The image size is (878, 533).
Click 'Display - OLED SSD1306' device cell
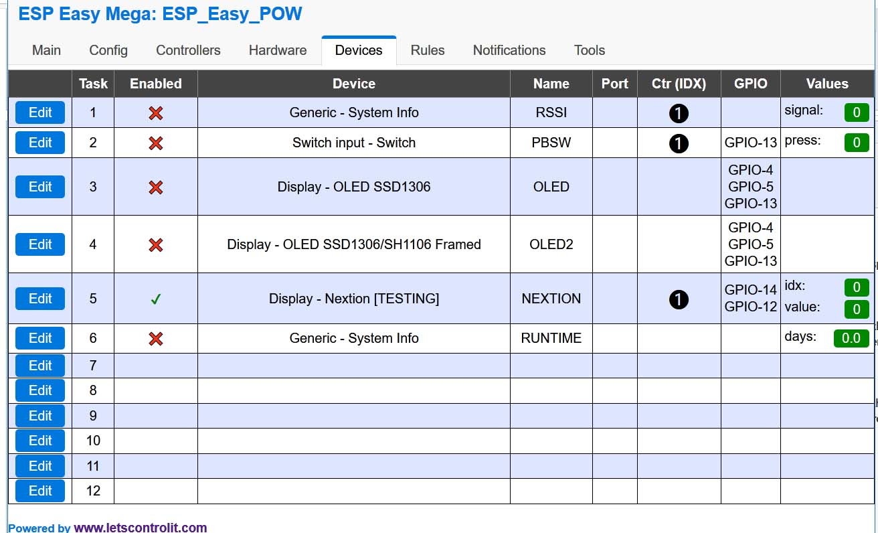[354, 187]
